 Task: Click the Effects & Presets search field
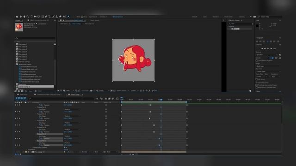click(x=240, y=24)
